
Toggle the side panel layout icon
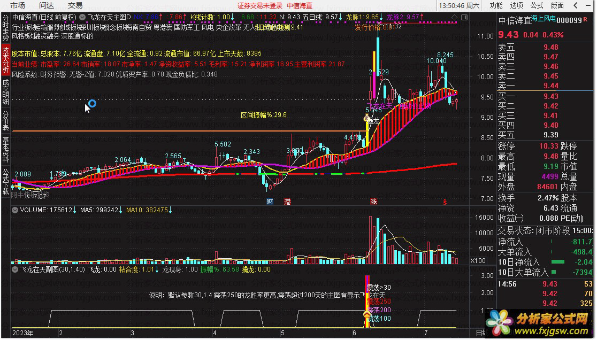click(464, 18)
